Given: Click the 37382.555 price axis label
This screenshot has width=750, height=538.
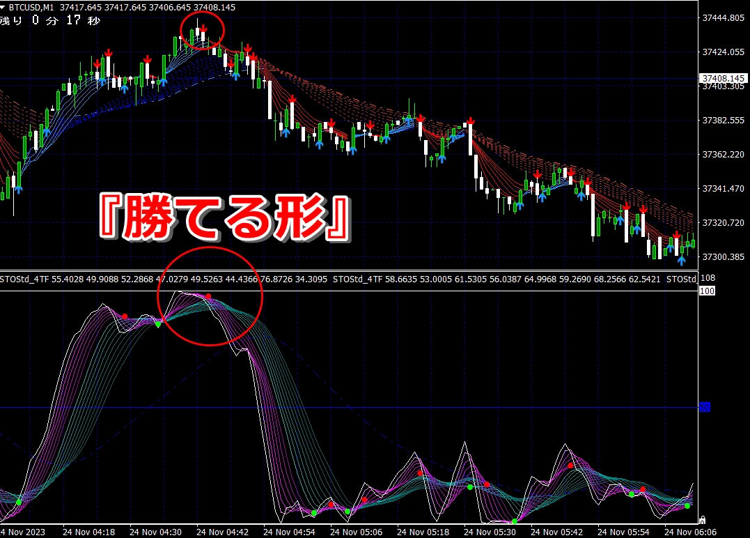Looking at the screenshot, I should (724, 121).
